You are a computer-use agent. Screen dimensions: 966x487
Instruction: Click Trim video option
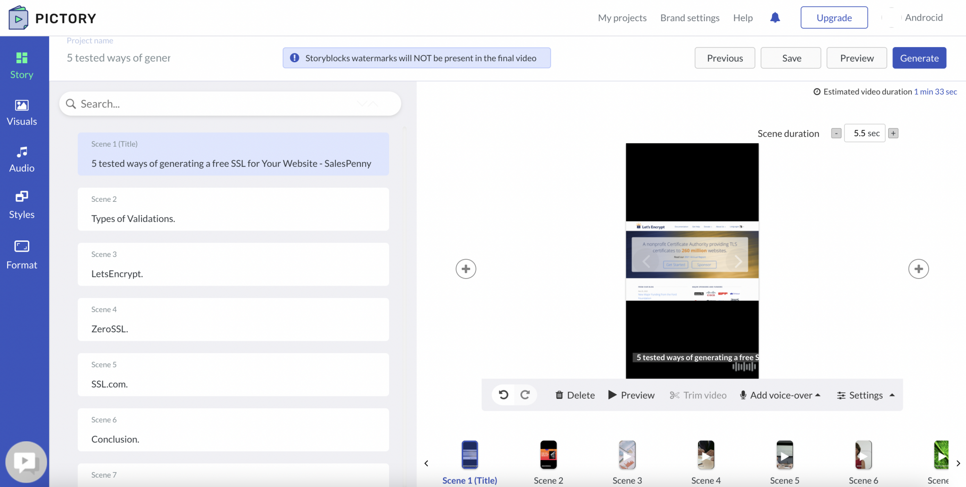coord(698,395)
